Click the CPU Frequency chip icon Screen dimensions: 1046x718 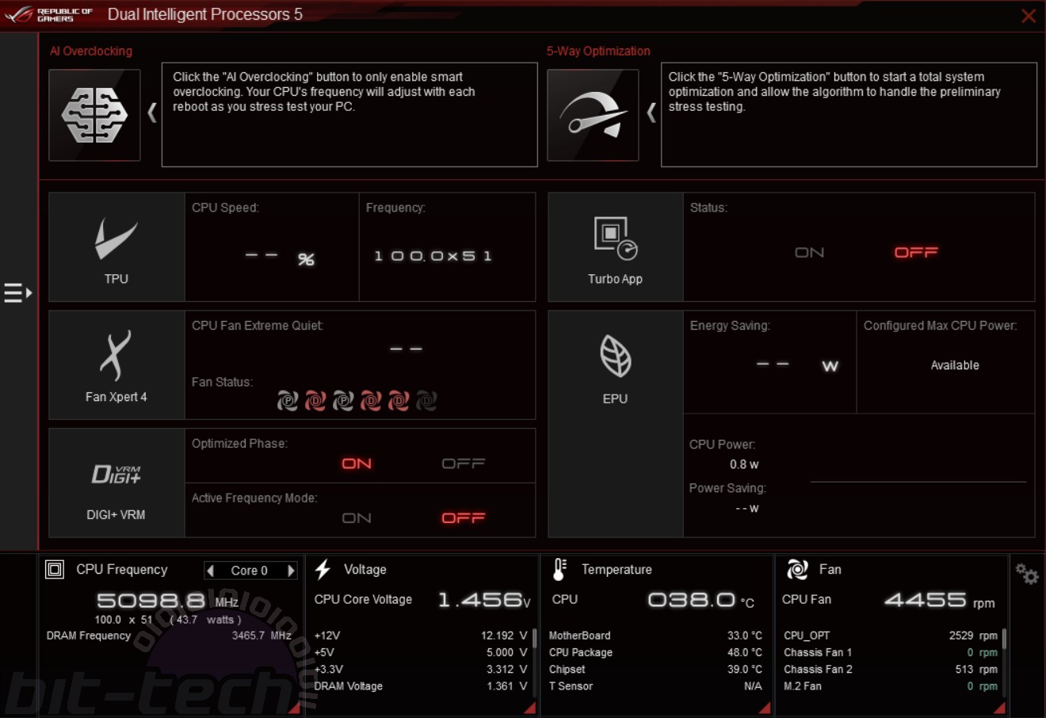(55, 569)
